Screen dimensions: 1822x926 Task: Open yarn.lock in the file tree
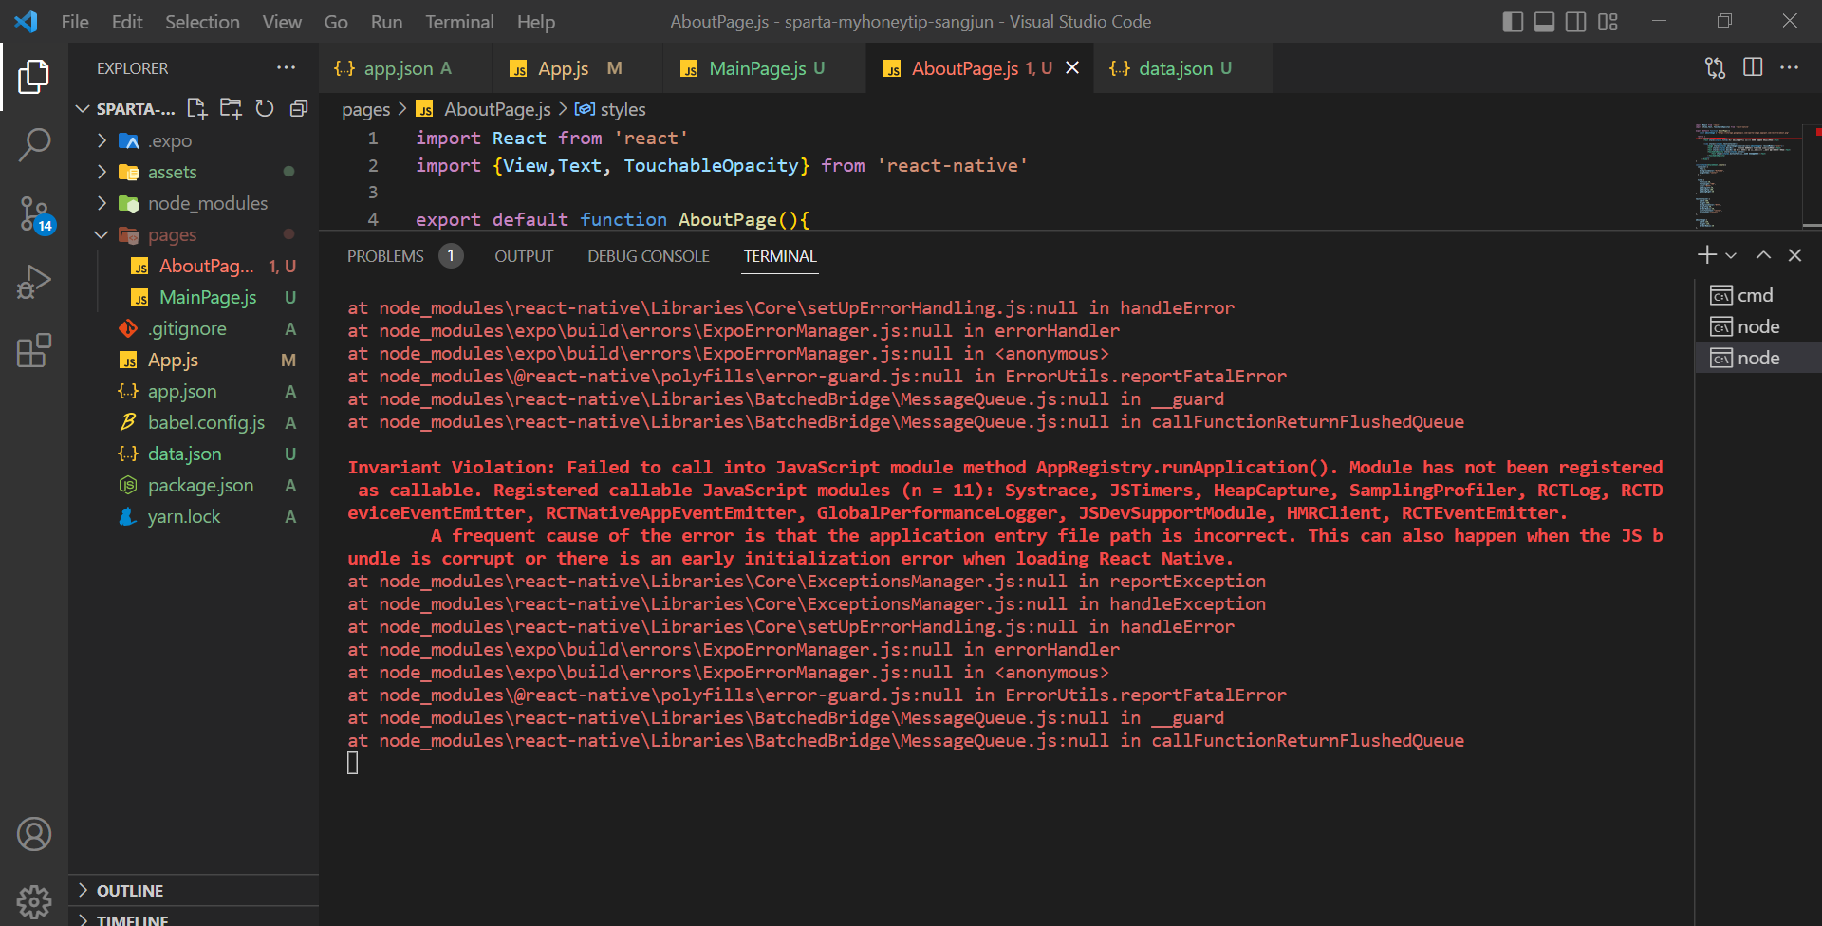pyautogui.click(x=194, y=517)
